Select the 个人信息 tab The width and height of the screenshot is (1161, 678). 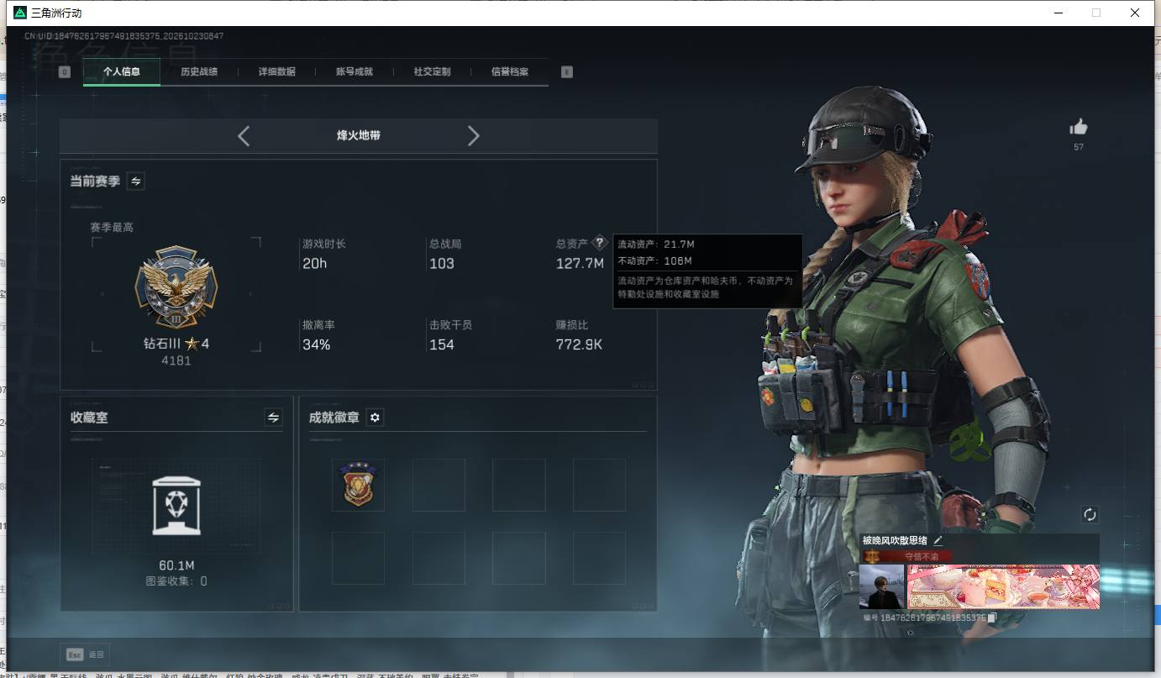click(122, 72)
